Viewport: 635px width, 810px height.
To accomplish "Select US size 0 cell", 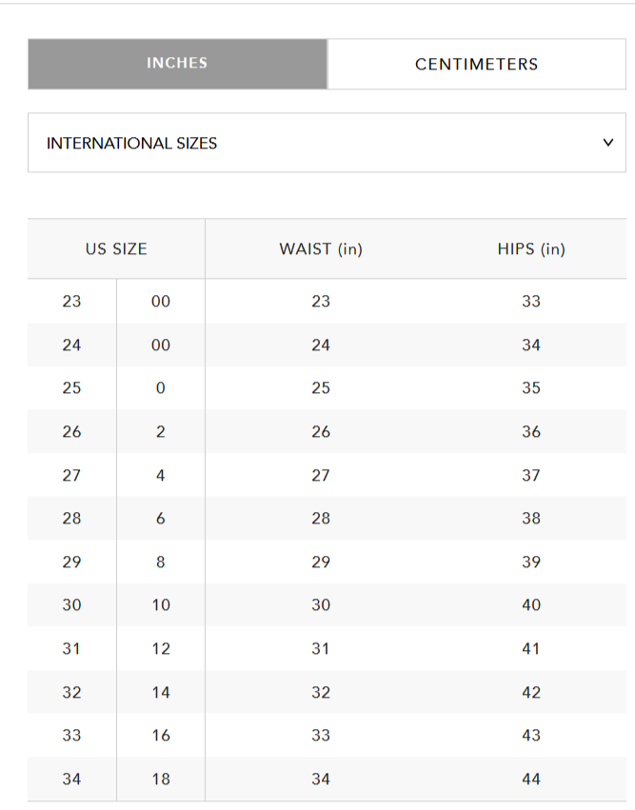I will 160,387.
